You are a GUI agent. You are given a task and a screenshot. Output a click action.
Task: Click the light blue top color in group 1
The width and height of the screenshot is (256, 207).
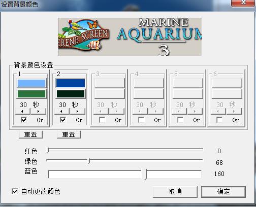(x=31, y=83)
